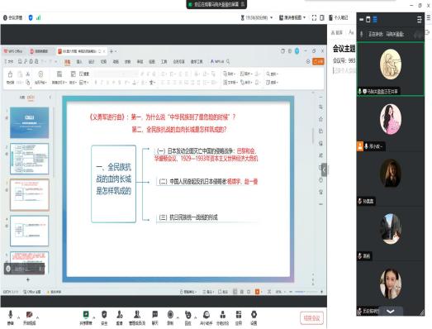The height and width of the screenshot is (329, 432).
Task: Switch to the WPS Office home tab
Action: 13,51
